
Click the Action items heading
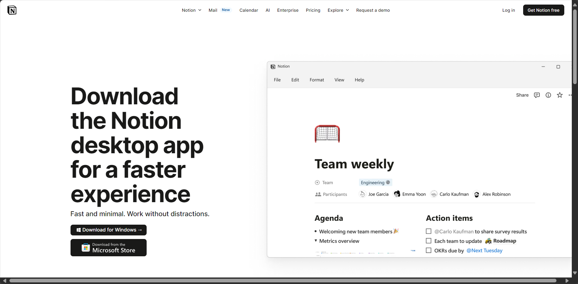pyautogui.click(x=449, y=218)
